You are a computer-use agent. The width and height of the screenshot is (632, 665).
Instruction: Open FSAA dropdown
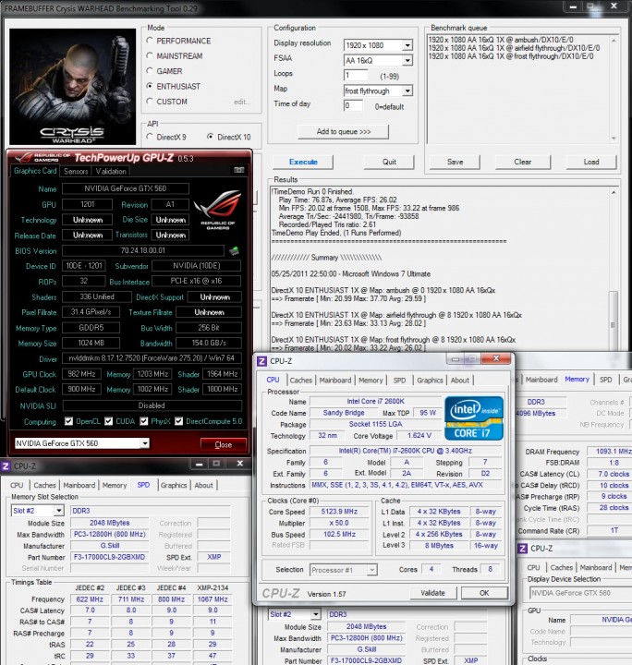(407, 61)
